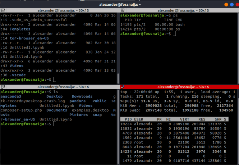Click the ps command after the prompt
Image resolution: width=239 pixels, height=165 pixels.
click(175, 15)
